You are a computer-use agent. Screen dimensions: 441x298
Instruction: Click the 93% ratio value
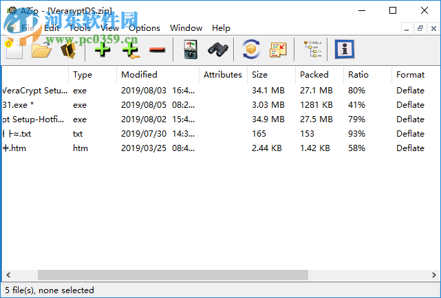356,134
